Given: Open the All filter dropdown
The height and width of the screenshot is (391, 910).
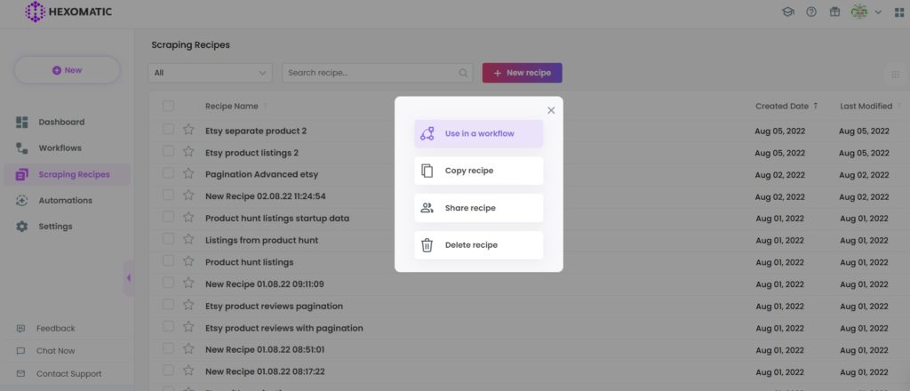Looking at the screenshot, I should point(210,73).
